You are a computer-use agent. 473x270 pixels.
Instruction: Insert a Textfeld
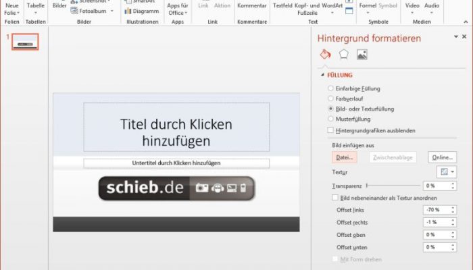tap(282, 5)
